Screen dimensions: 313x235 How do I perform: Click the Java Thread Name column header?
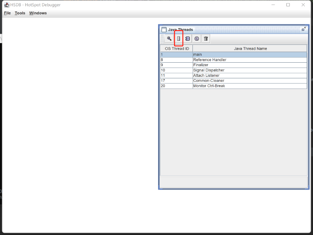click(x=250, y=49)
